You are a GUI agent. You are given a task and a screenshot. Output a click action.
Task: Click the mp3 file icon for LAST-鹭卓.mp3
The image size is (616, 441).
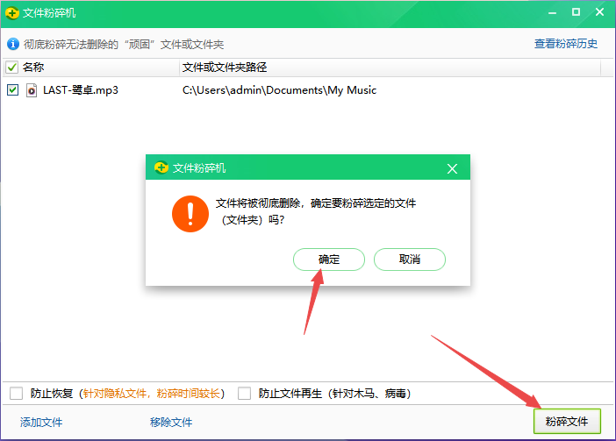point(32,89)
